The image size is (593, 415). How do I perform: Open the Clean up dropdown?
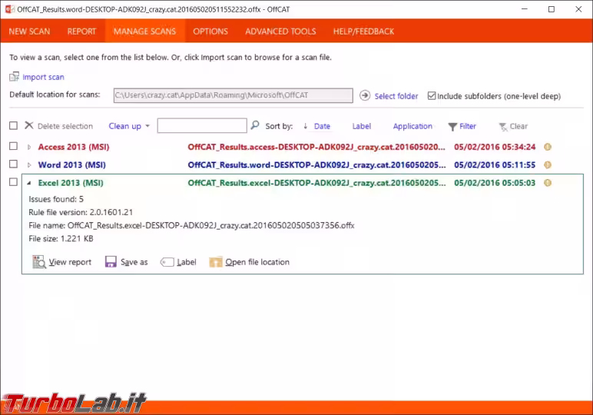[x=129, y=126]
